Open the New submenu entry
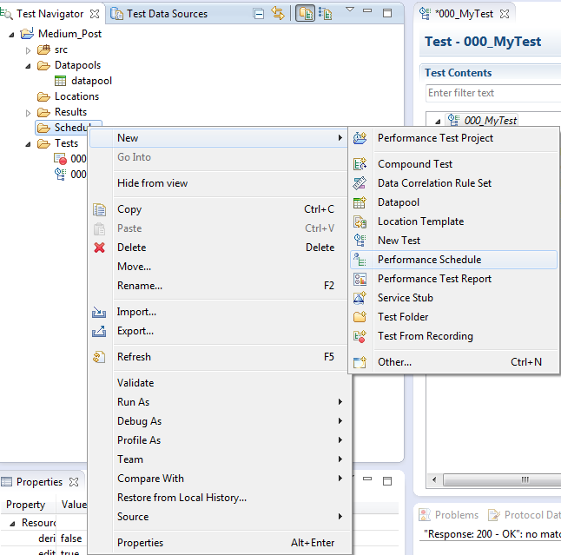Viewport: 561px width, 555px height. pyautogui.click(x=218, y=138)
